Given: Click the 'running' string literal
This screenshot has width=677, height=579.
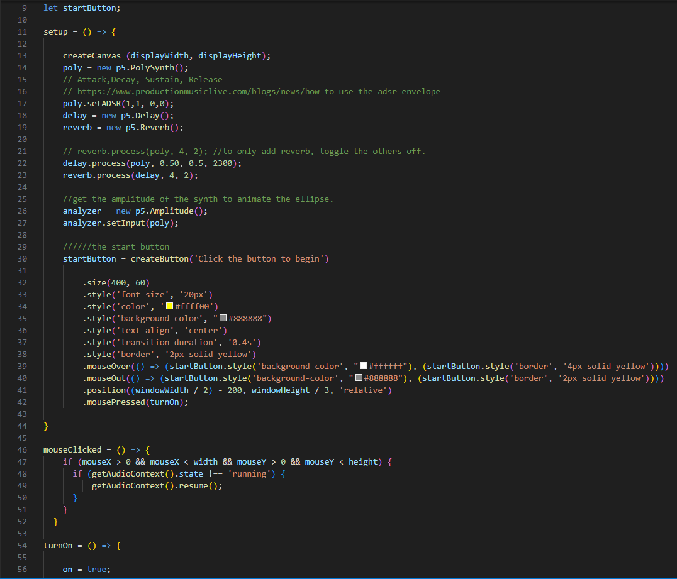Looking at the screenshot, I should (x=249, y=474).
